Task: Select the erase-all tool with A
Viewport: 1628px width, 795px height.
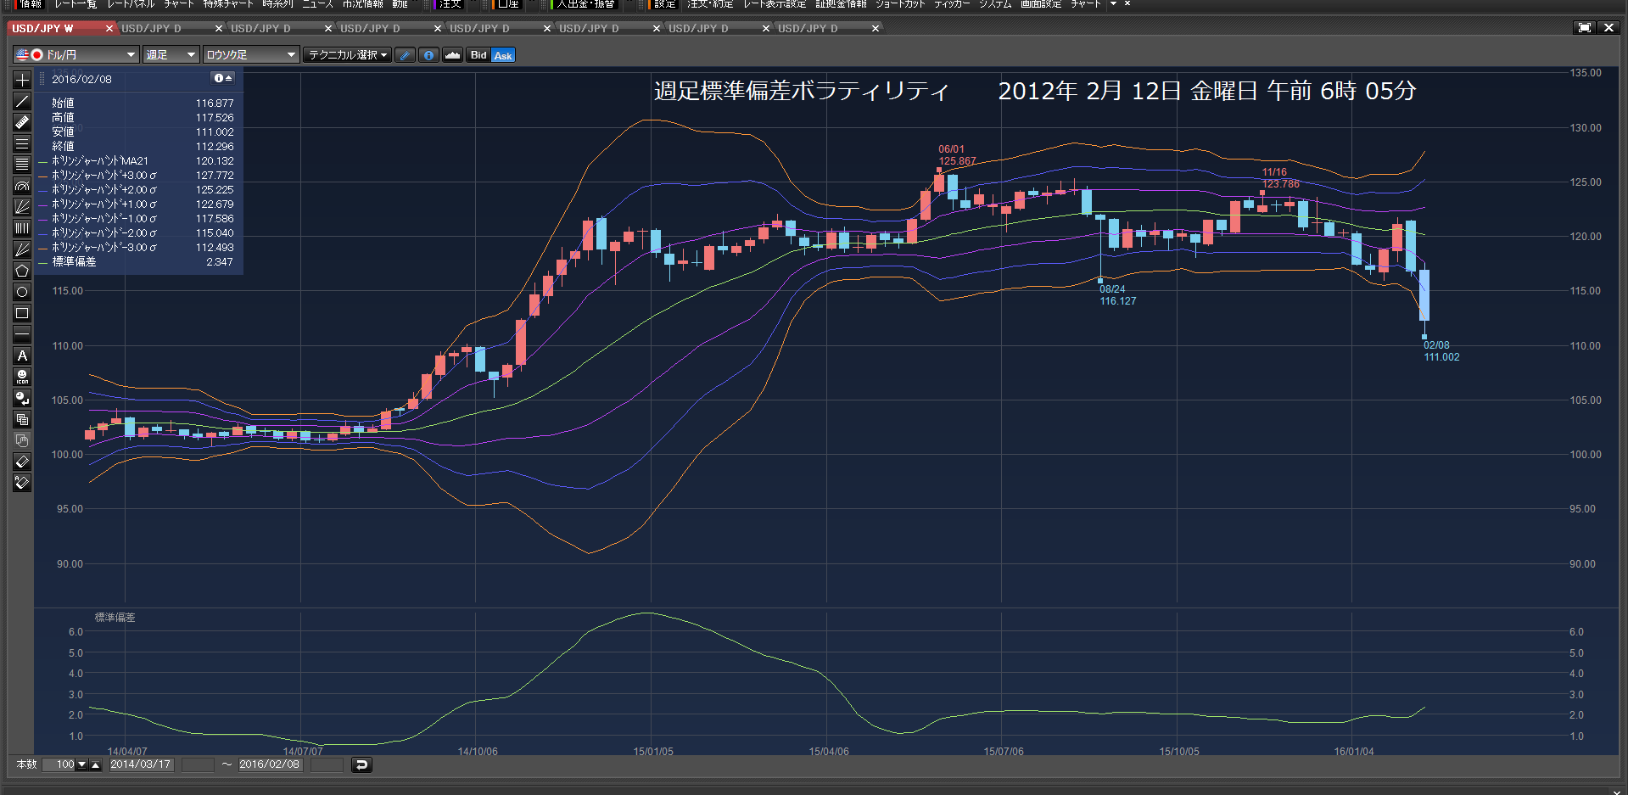Action: point(22,483)
